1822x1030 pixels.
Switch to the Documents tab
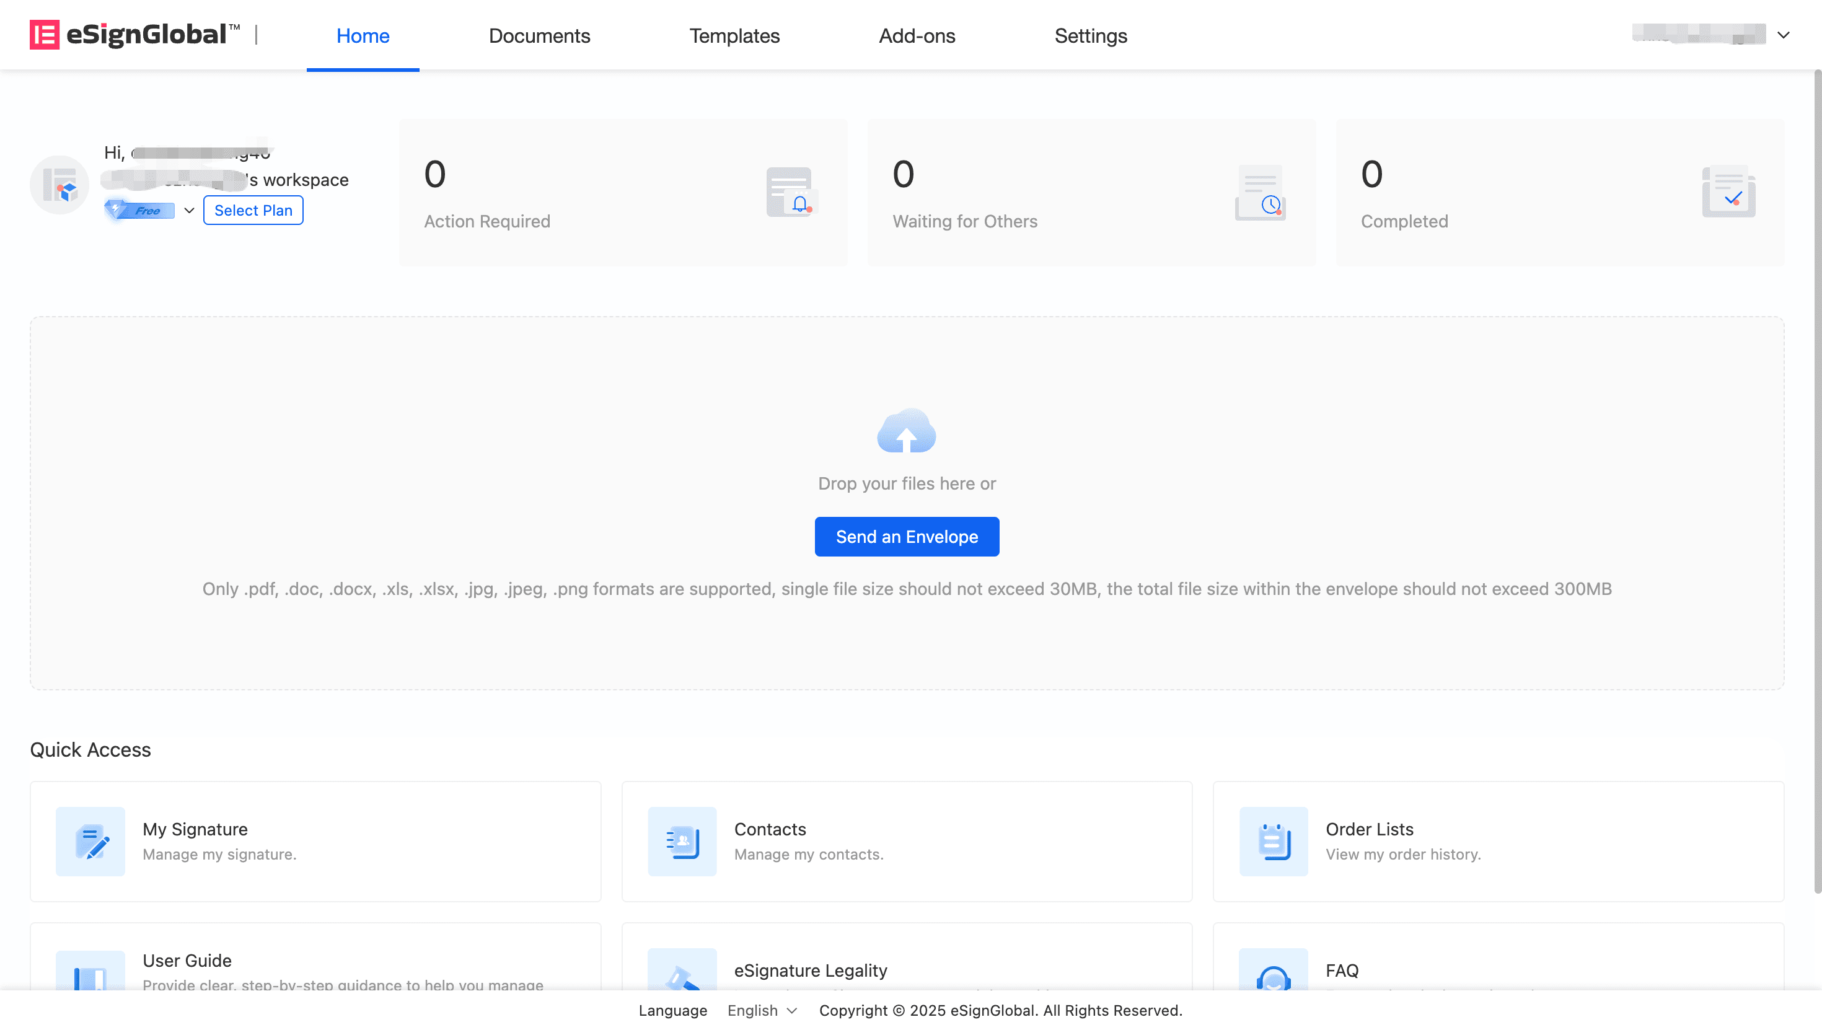[539, 35]
